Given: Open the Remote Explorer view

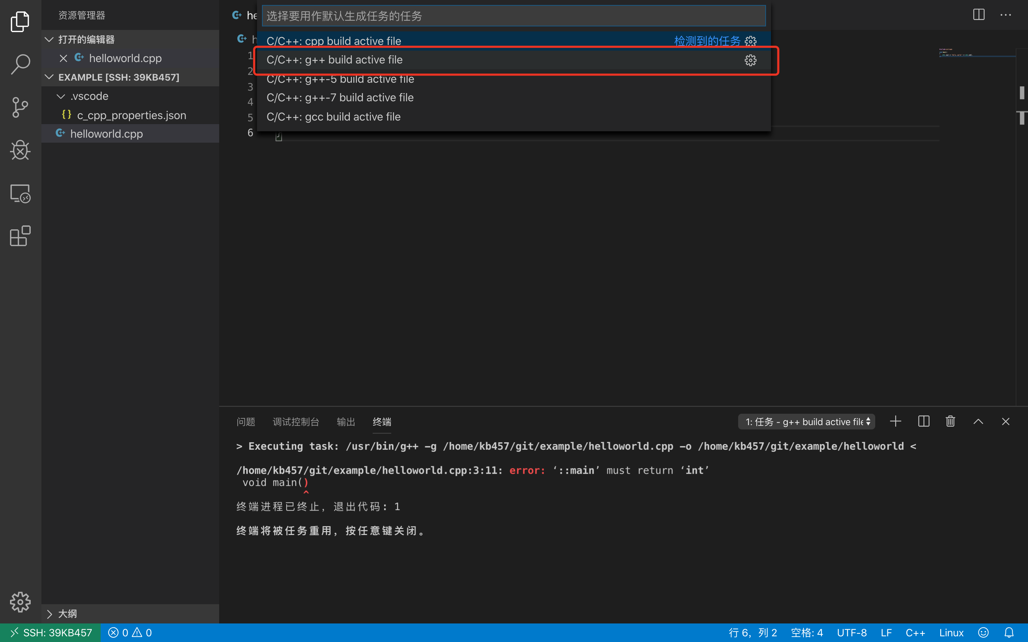Looking at the screenshot, I should 20,193.
